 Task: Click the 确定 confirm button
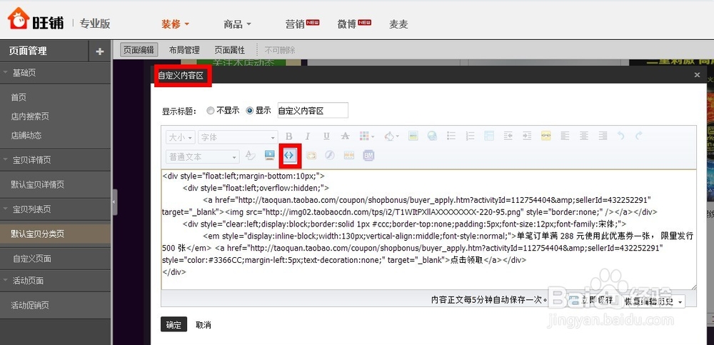coord(174,324)
